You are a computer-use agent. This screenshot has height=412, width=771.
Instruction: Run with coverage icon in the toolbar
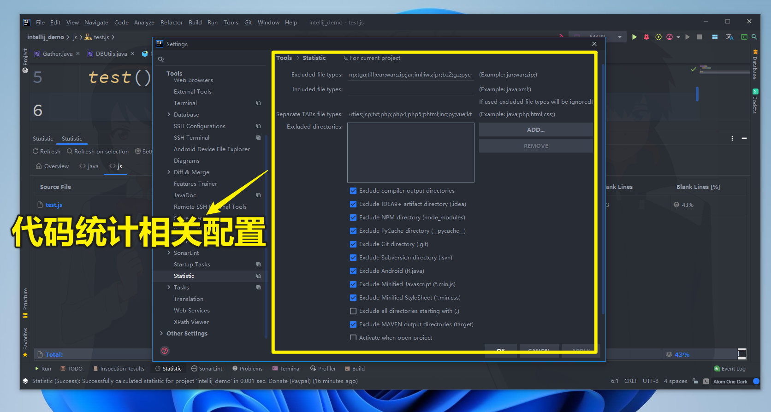[x=658, y=37]
